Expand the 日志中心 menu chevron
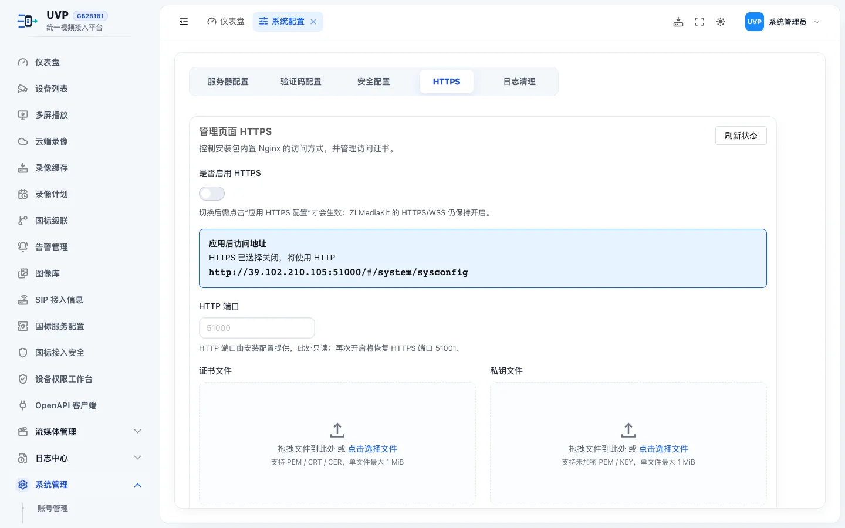This screenshot has height=528, width=845. (x=137, y=458)
